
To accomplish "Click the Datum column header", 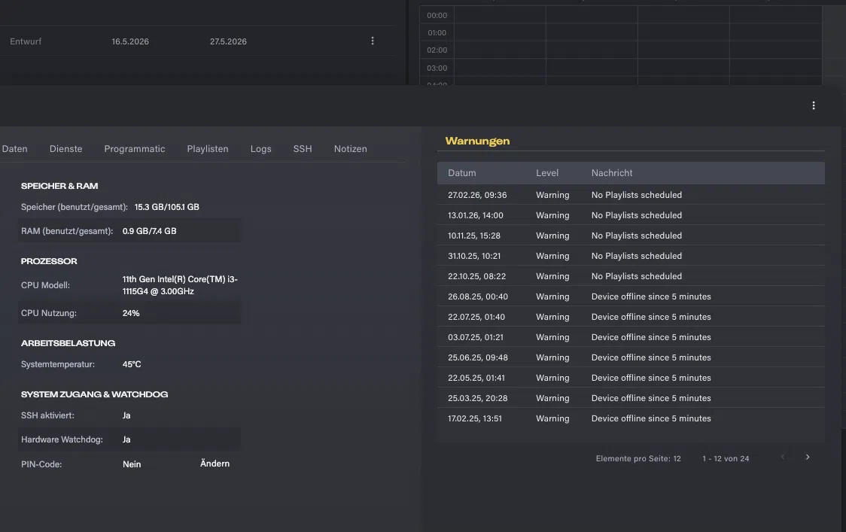I will point(462,173).
